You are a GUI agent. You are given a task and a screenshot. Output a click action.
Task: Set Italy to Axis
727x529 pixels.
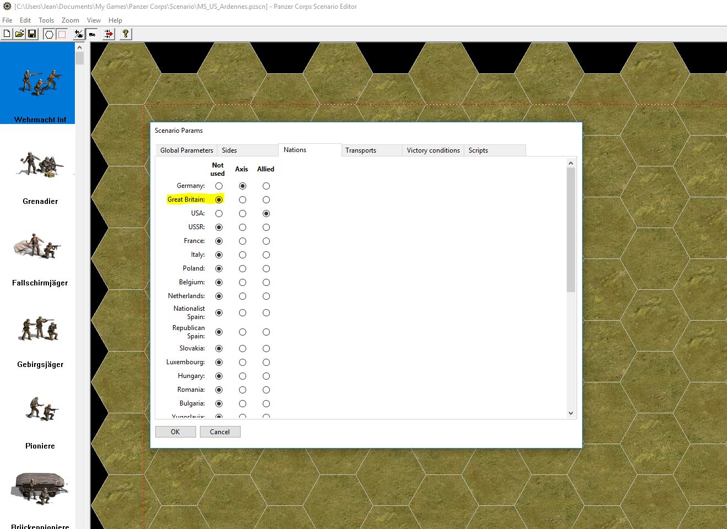coord(242,255)
